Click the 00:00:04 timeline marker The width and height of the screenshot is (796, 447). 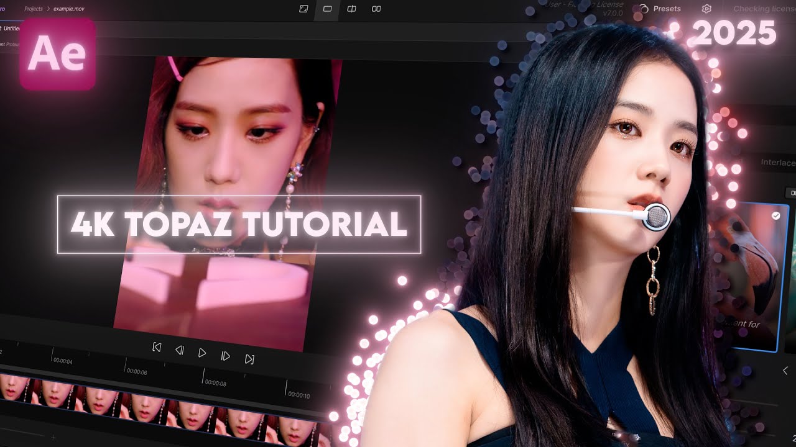[x=63, y=360]
